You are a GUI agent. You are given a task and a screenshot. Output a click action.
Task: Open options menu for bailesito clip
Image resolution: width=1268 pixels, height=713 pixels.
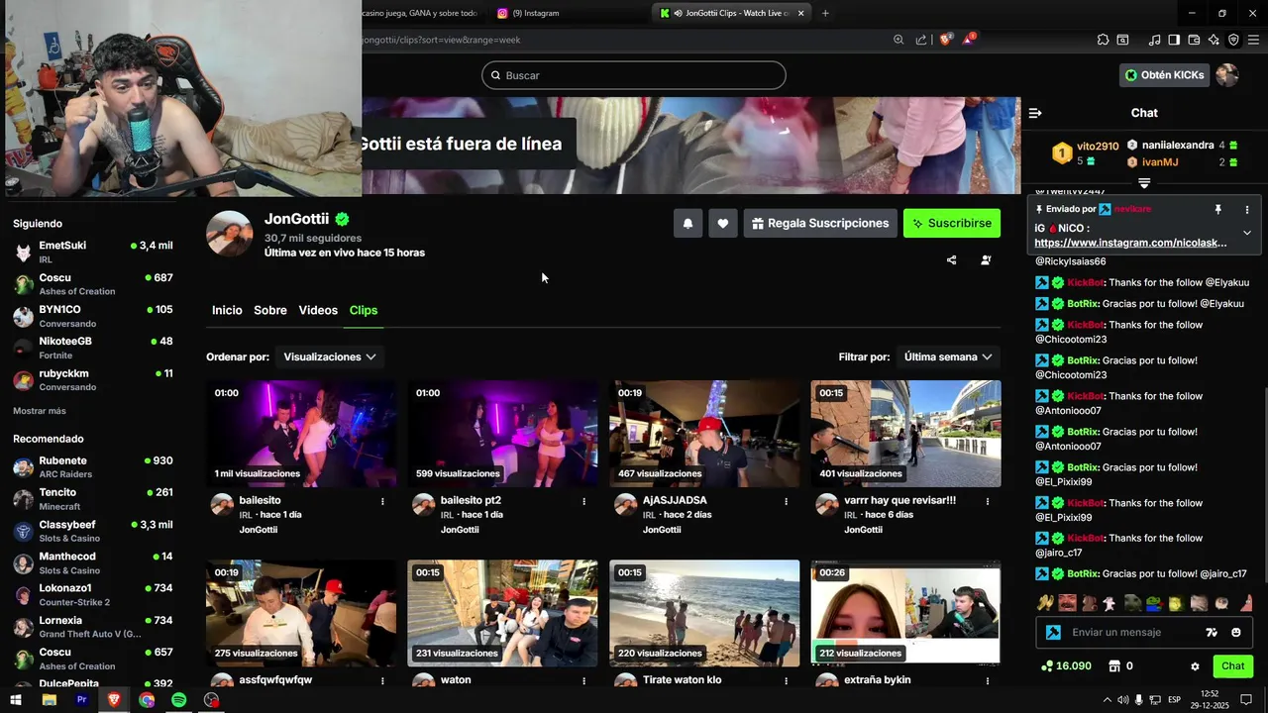382,501
